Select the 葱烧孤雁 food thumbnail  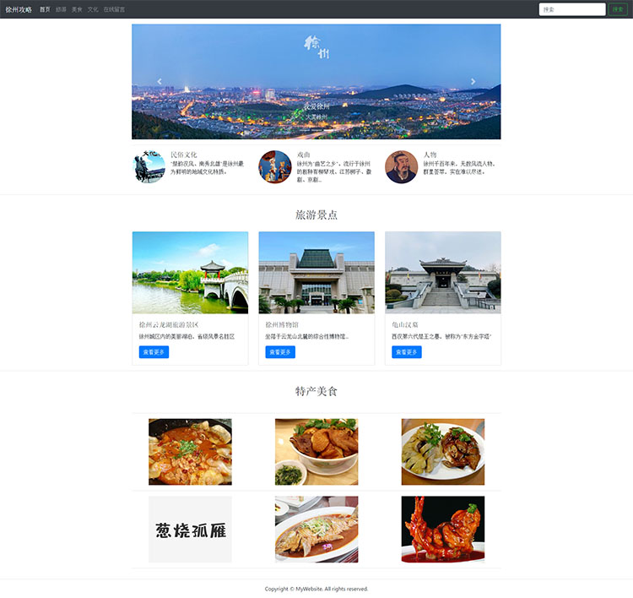pyautogui.click(x=190, y=530)
